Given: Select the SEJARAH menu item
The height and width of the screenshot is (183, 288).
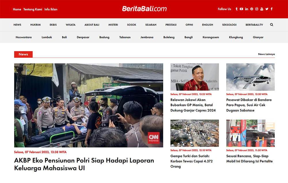Looking at the screenshot, I should [151, 25].
